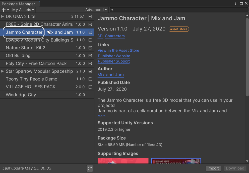249x173 pixels.
Task: Select DK UMA 2 Lite package name
Action: [x=21, y=16]
